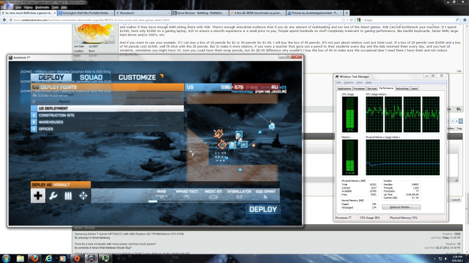The image size is (469, 263).
Task: Click the Cancel button on the forum page
Action: pyautogui.click(x=456, y=200)
